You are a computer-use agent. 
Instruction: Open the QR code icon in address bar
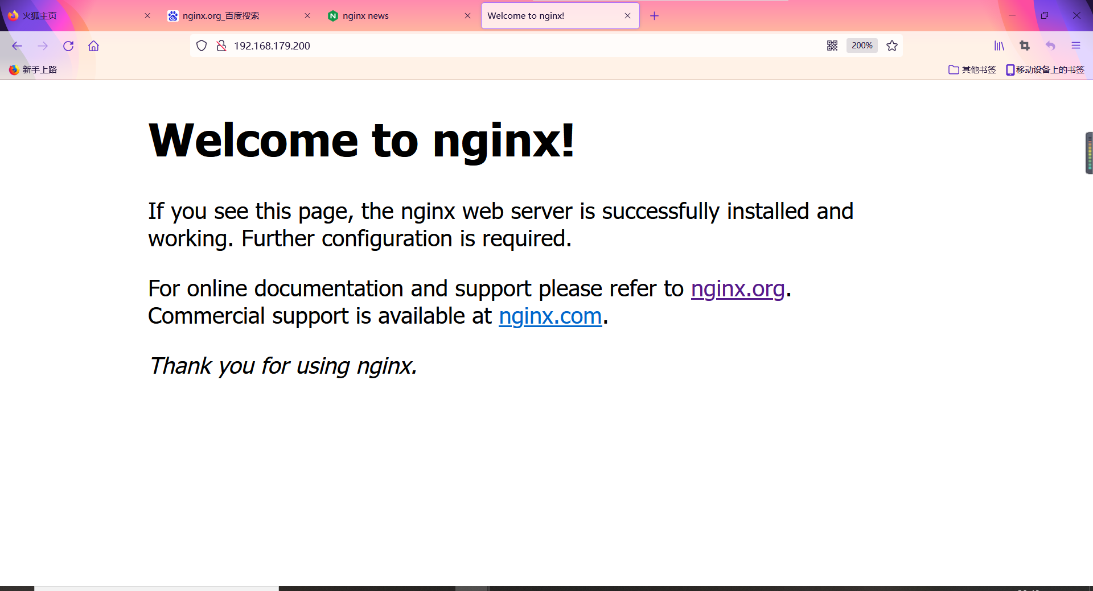tap(832, 46)
